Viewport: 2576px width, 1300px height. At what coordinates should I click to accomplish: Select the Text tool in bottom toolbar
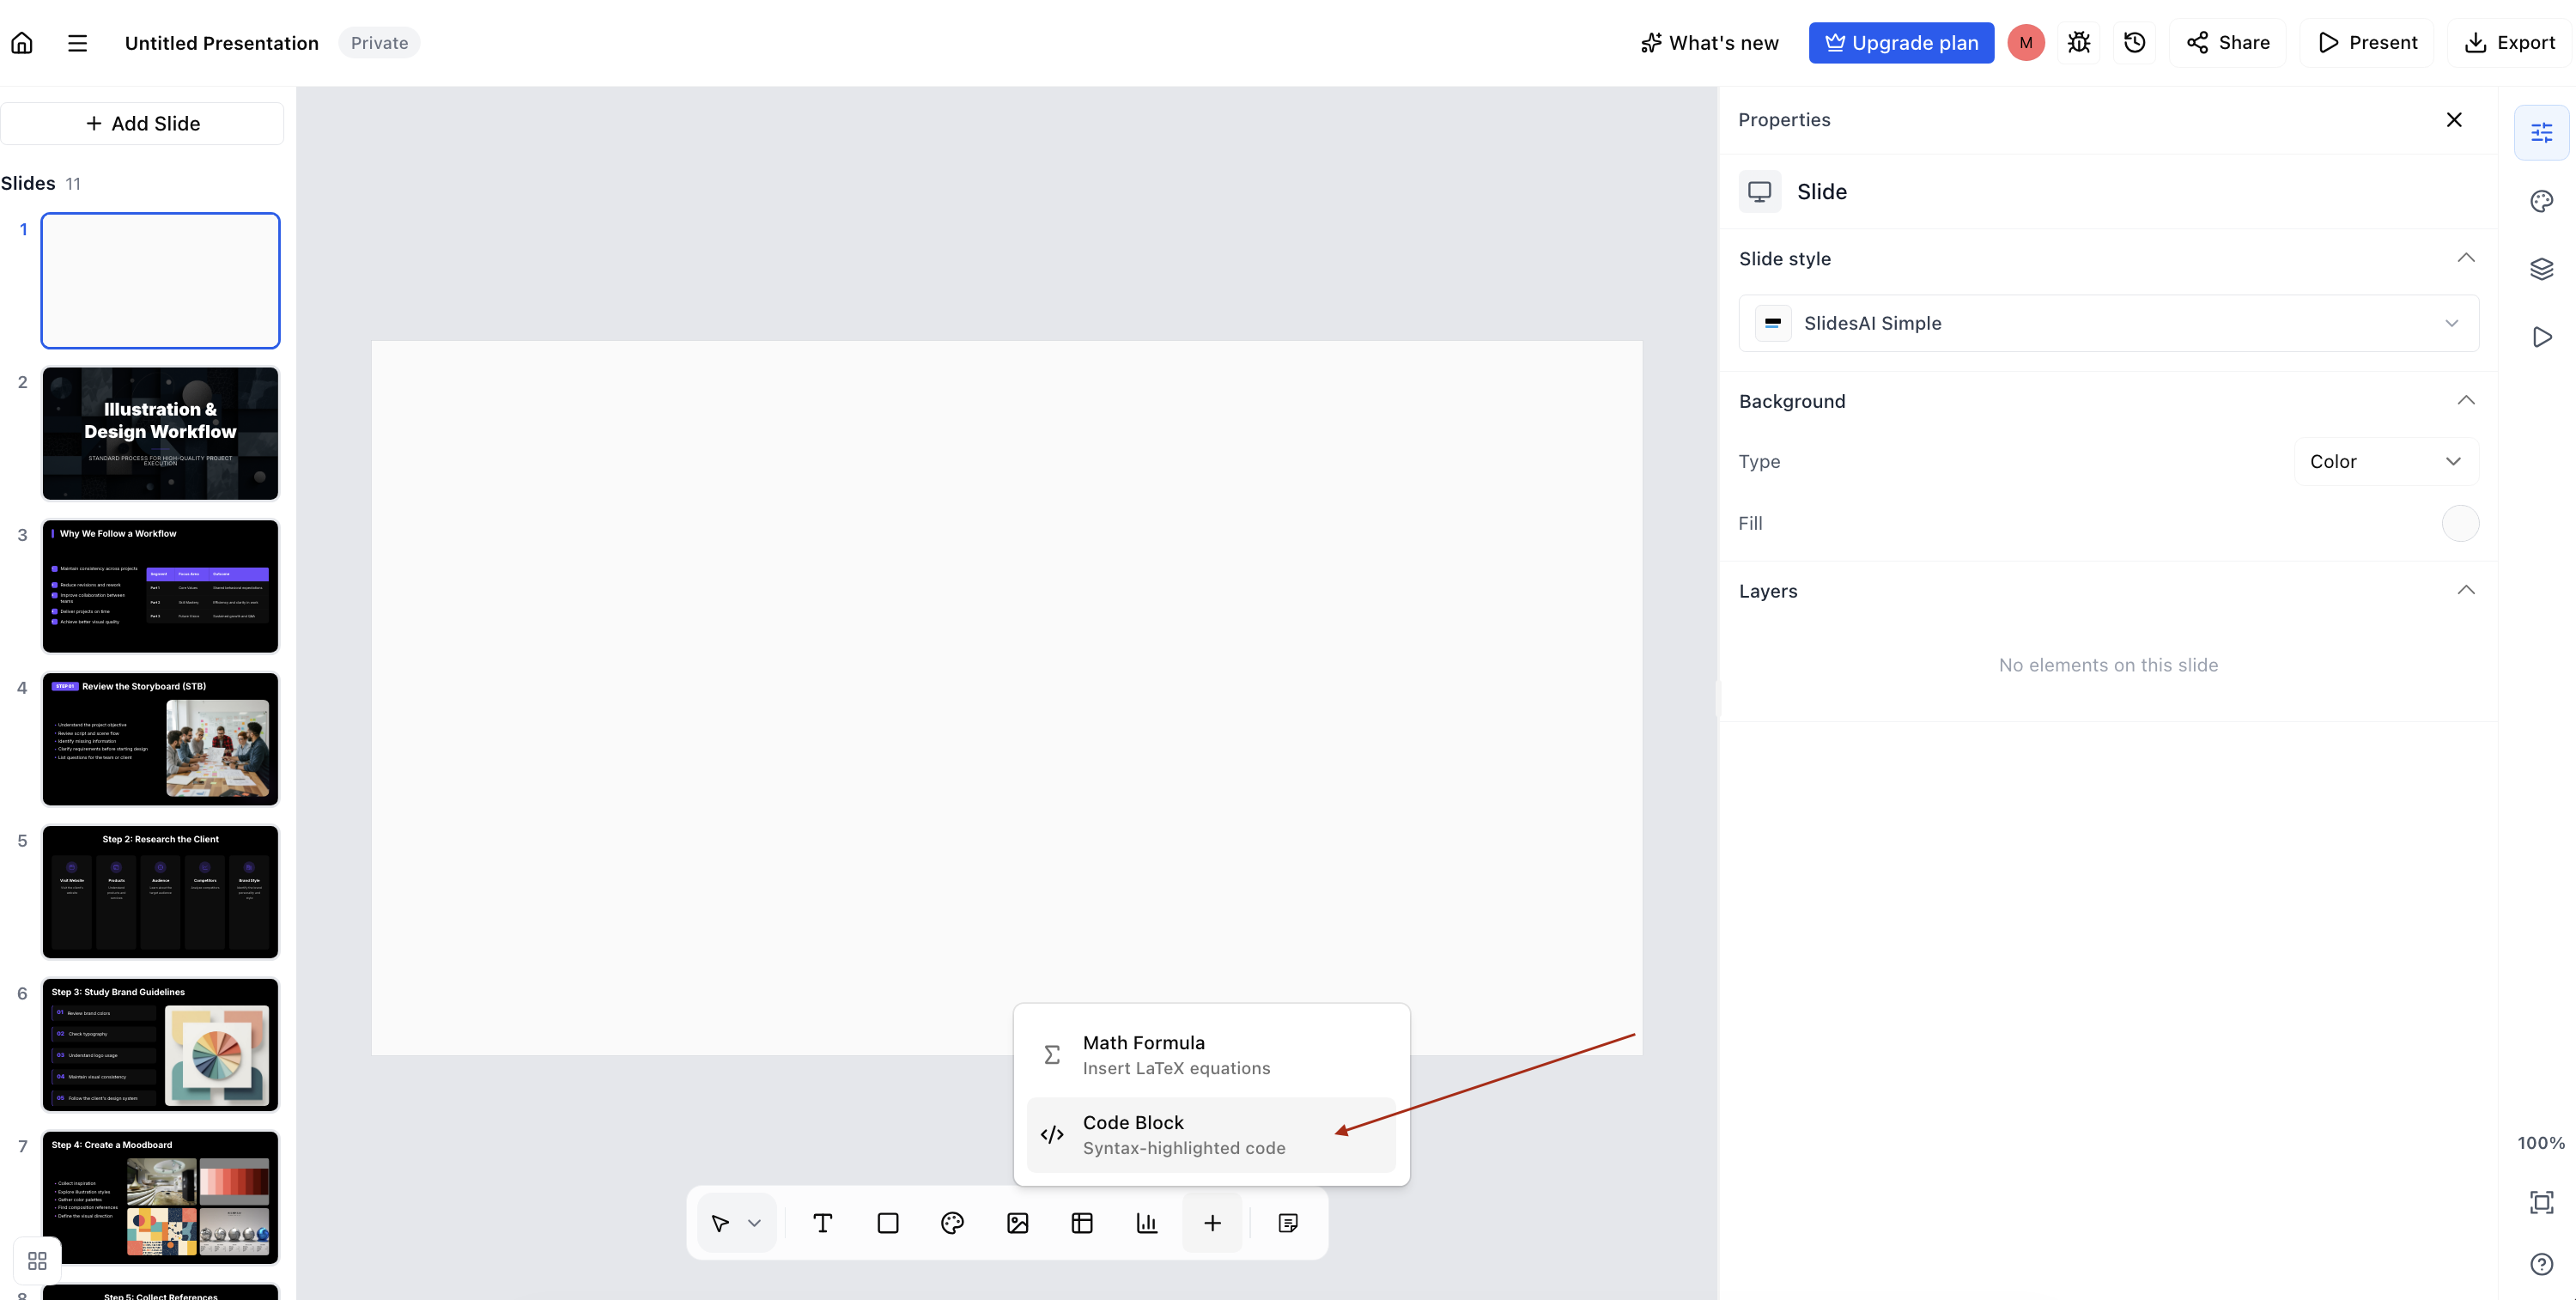click(x=823, y=1223)
